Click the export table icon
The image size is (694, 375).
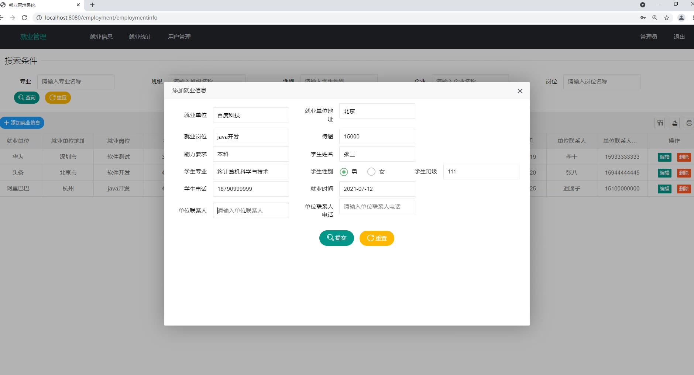[x=675, y=123]
